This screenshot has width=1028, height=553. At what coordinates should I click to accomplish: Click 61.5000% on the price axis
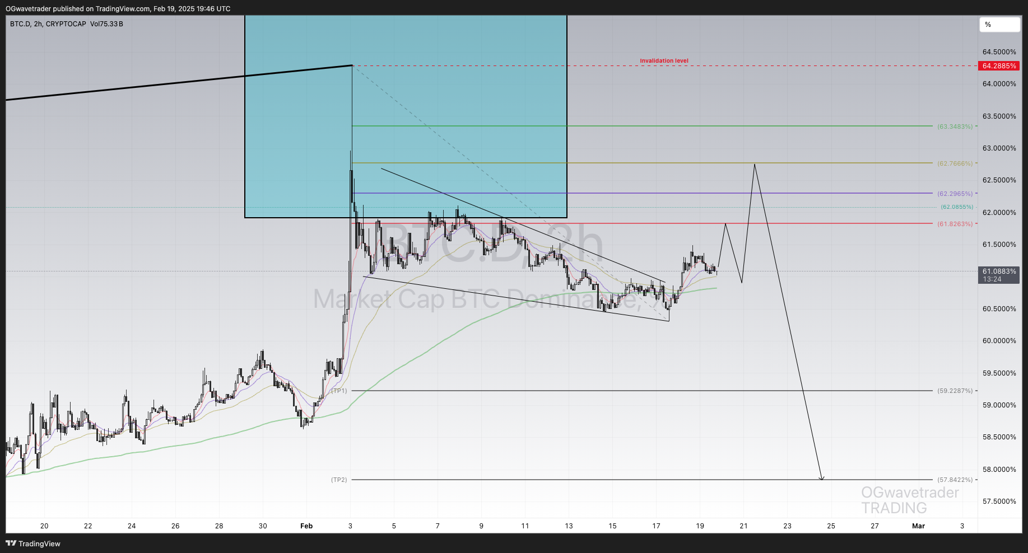pos(999,245)
